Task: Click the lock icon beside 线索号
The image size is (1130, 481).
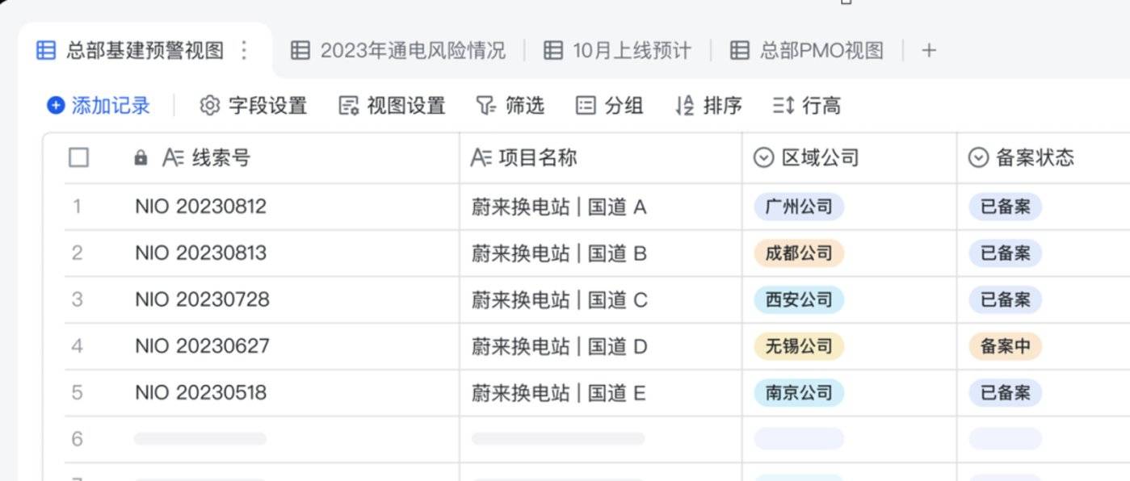Action: point(141,157)
